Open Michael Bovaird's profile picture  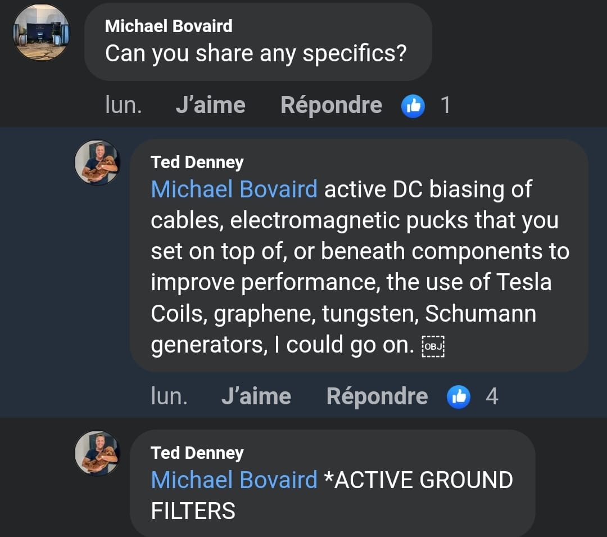(41, 32)
